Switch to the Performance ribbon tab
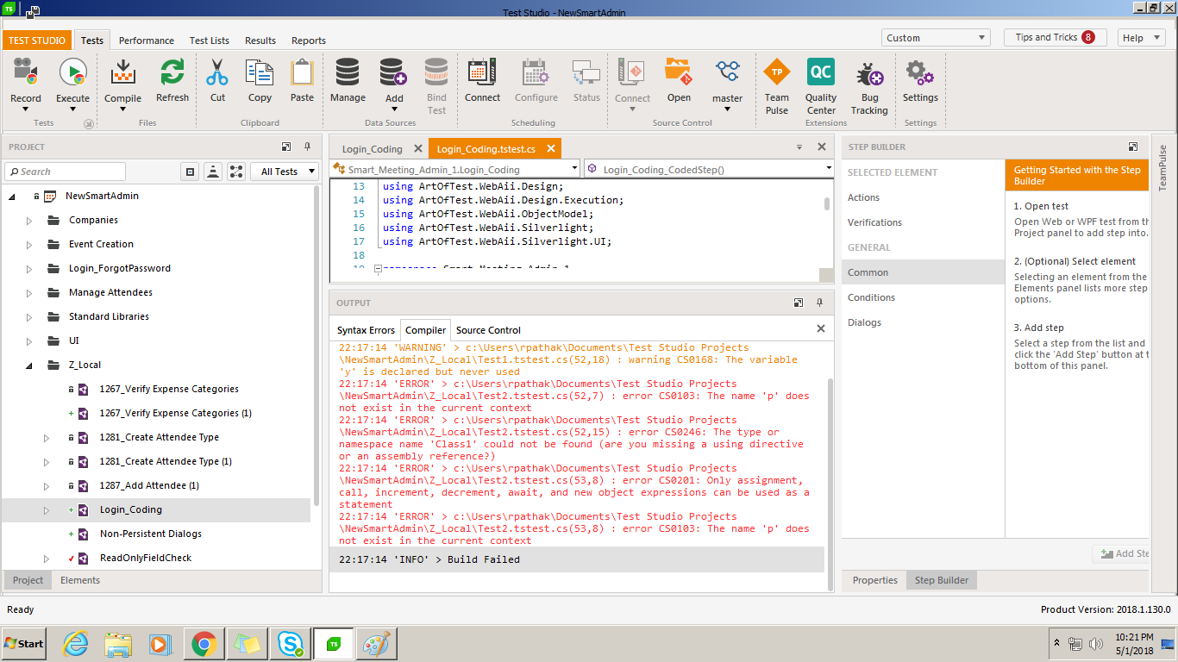Screen dimensions: 1178x662 pos(146,41)
